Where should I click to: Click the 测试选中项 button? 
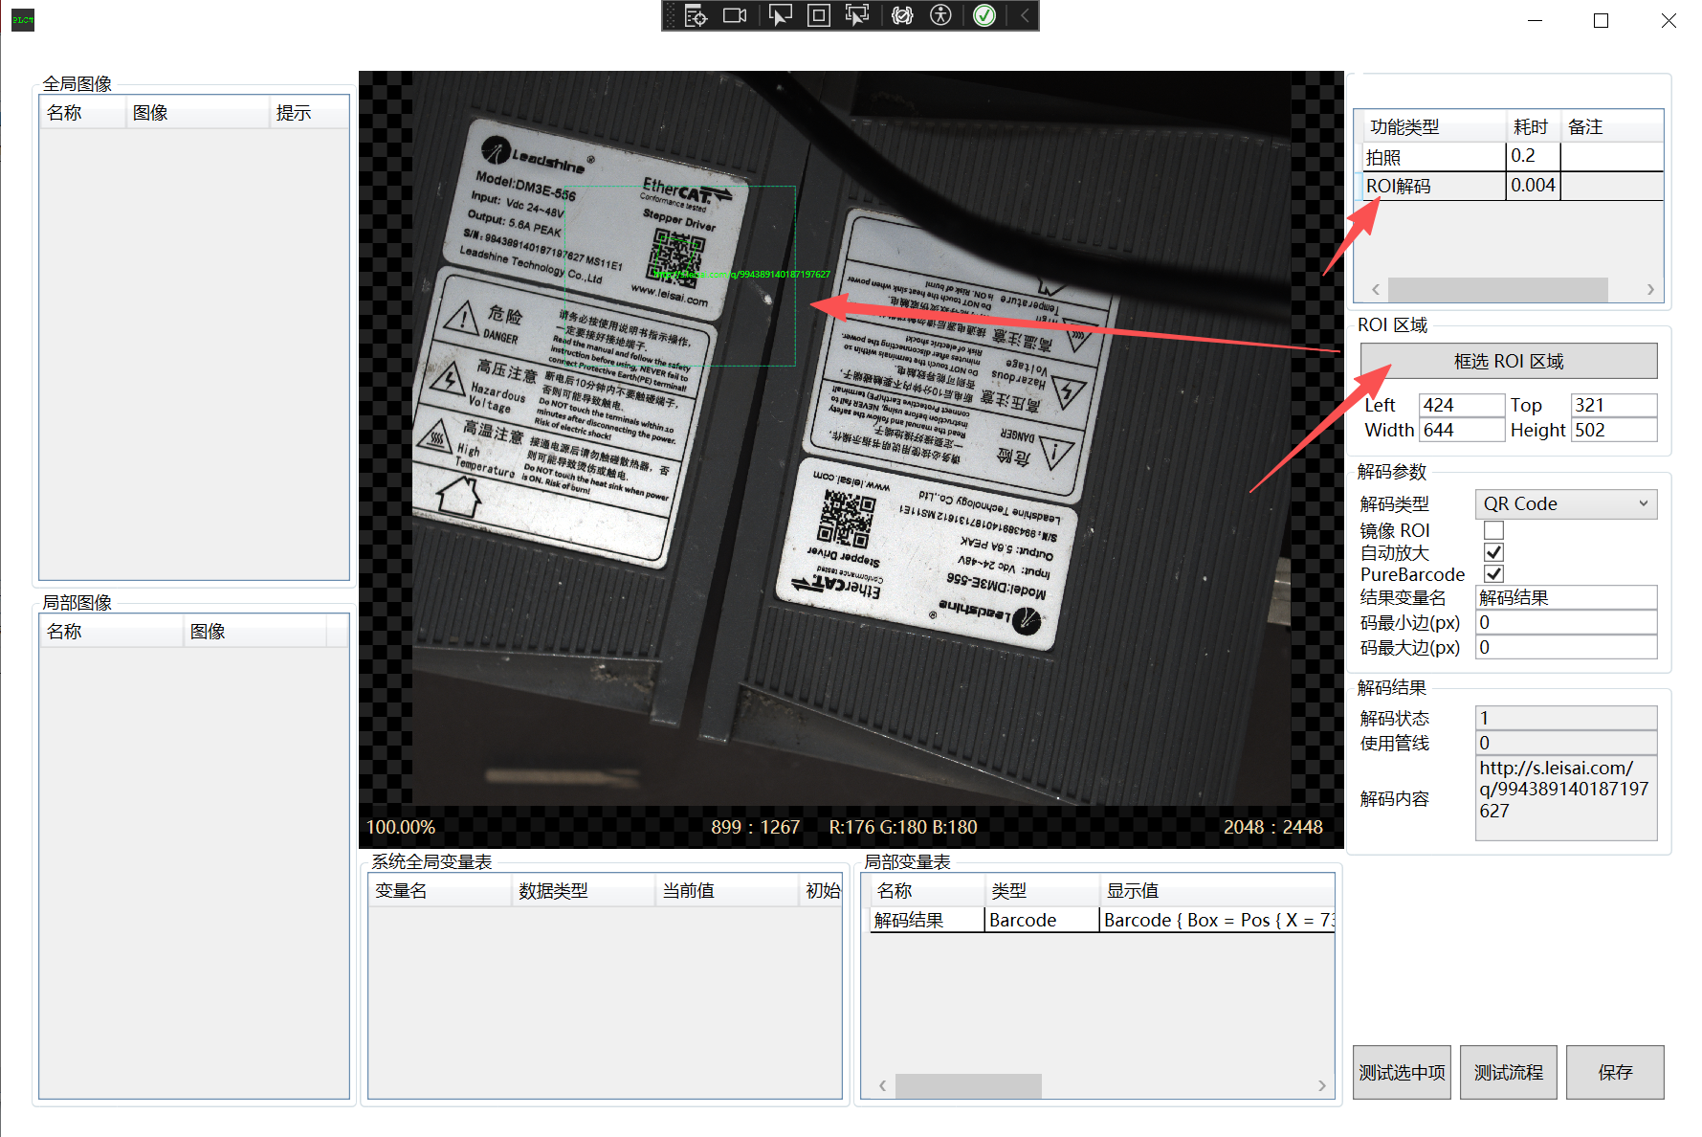(x=1402, y=1072)
